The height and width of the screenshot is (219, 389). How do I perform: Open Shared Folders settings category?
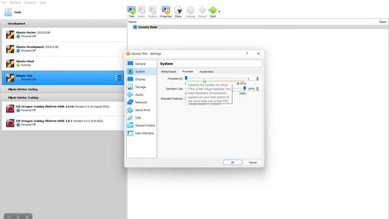tap(142, 125)
